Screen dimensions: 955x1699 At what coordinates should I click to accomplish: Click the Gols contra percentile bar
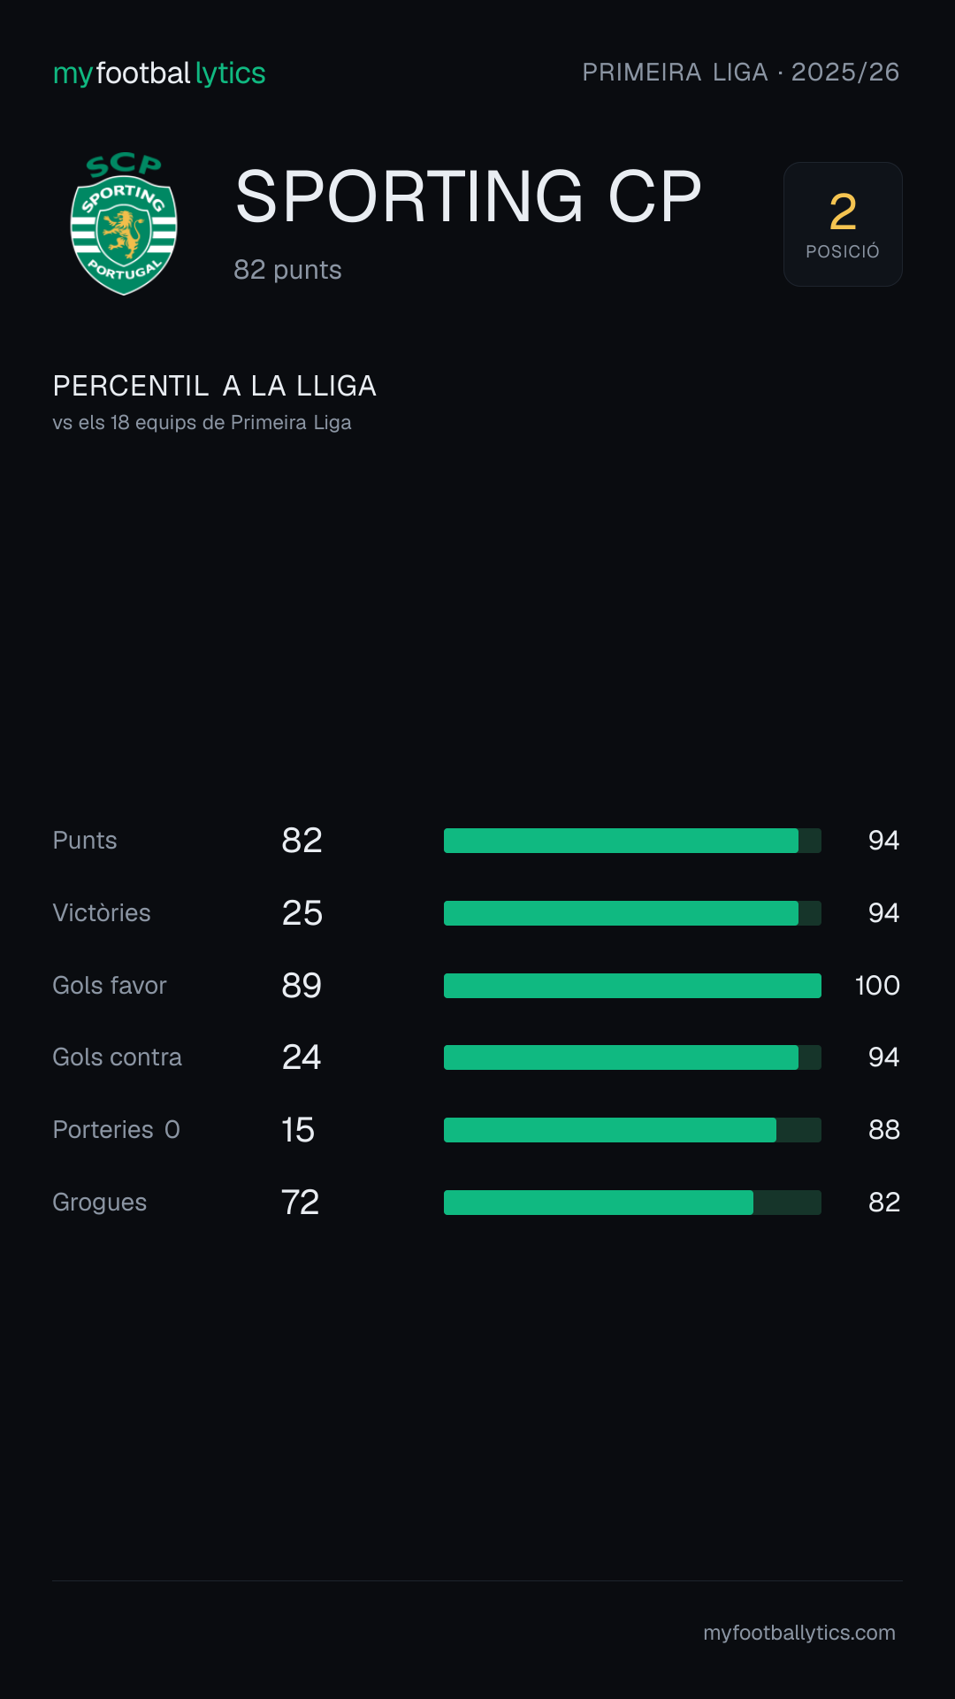[632, 1057]
